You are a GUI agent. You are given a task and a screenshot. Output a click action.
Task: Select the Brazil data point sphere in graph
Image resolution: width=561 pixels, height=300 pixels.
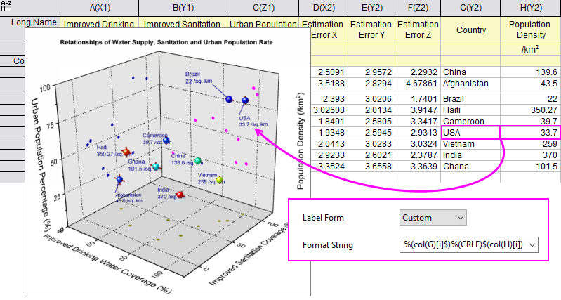[229, 99]
